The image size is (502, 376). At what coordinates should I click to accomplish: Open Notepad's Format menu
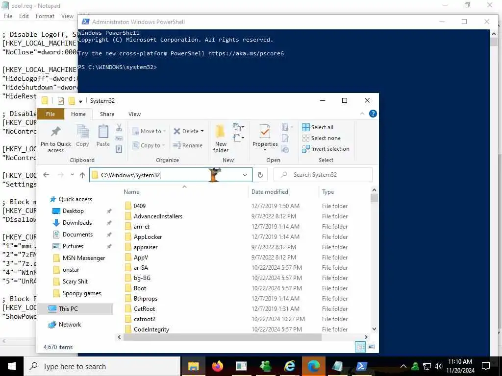click(x=45, y=16)
